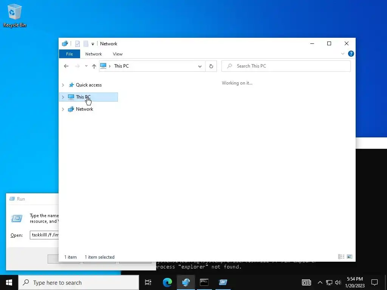Open the address bar history dropdown
Viewport: 387px width, 290px height.
coord(200,66)
